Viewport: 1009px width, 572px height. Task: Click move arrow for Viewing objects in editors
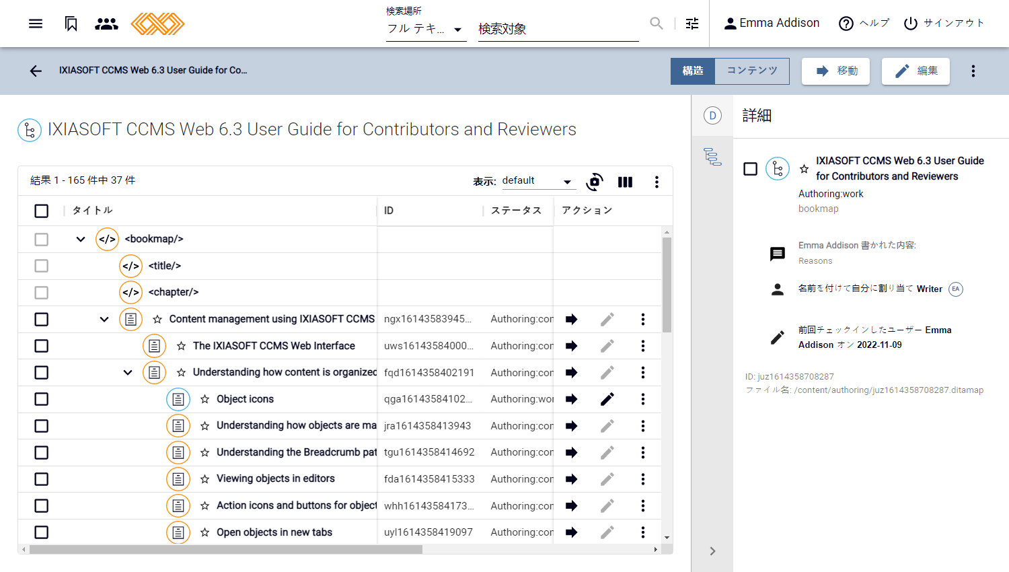(x=571, y=479)
